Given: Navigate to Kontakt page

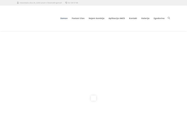Looking at the screenshot, I should (133, 18).
